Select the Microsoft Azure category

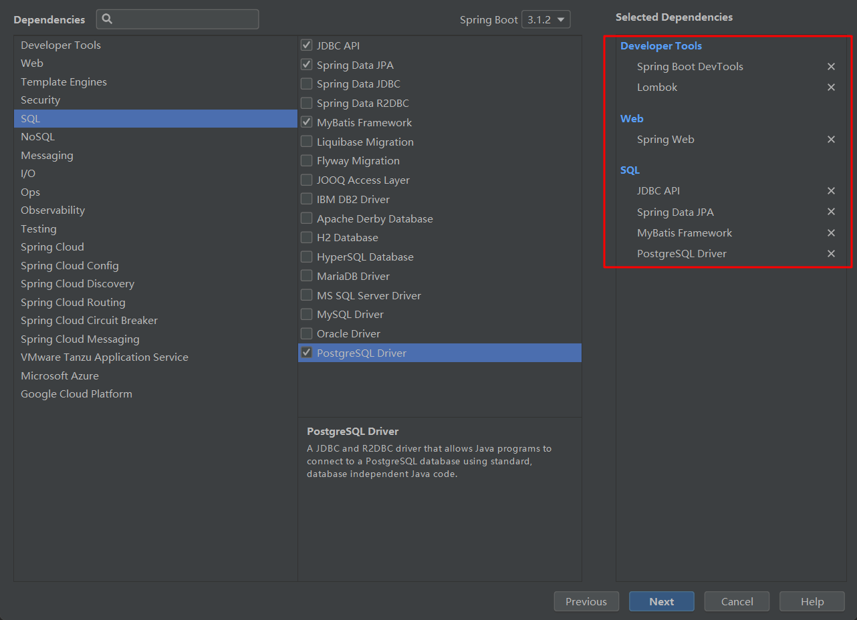[x=155, y=376]
